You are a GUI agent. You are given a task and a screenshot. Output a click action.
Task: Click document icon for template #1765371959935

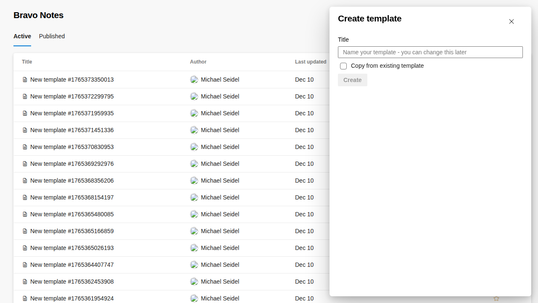pos(25,113)
